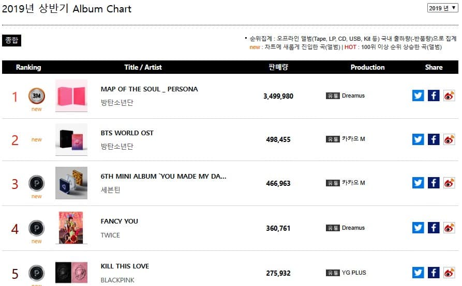Open the KILL THIS LOVE album link
Screen dimensions: 462x286
click(x=125, y=266)
